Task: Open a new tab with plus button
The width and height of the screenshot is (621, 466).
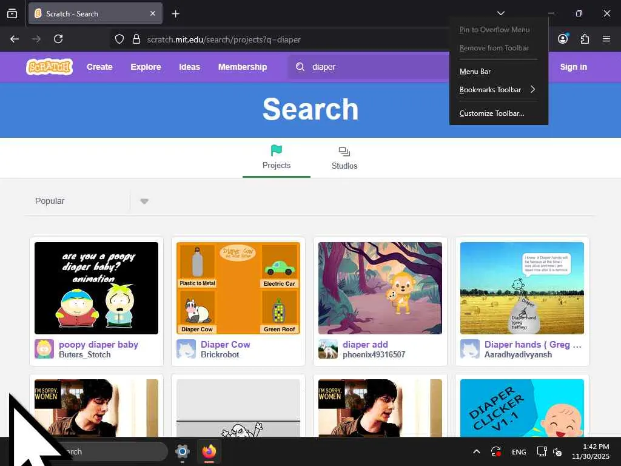Action: click(x=175, y=14)
